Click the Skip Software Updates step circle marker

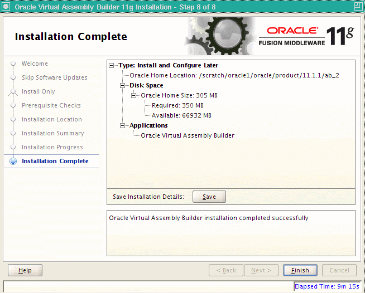coord(13,77)
